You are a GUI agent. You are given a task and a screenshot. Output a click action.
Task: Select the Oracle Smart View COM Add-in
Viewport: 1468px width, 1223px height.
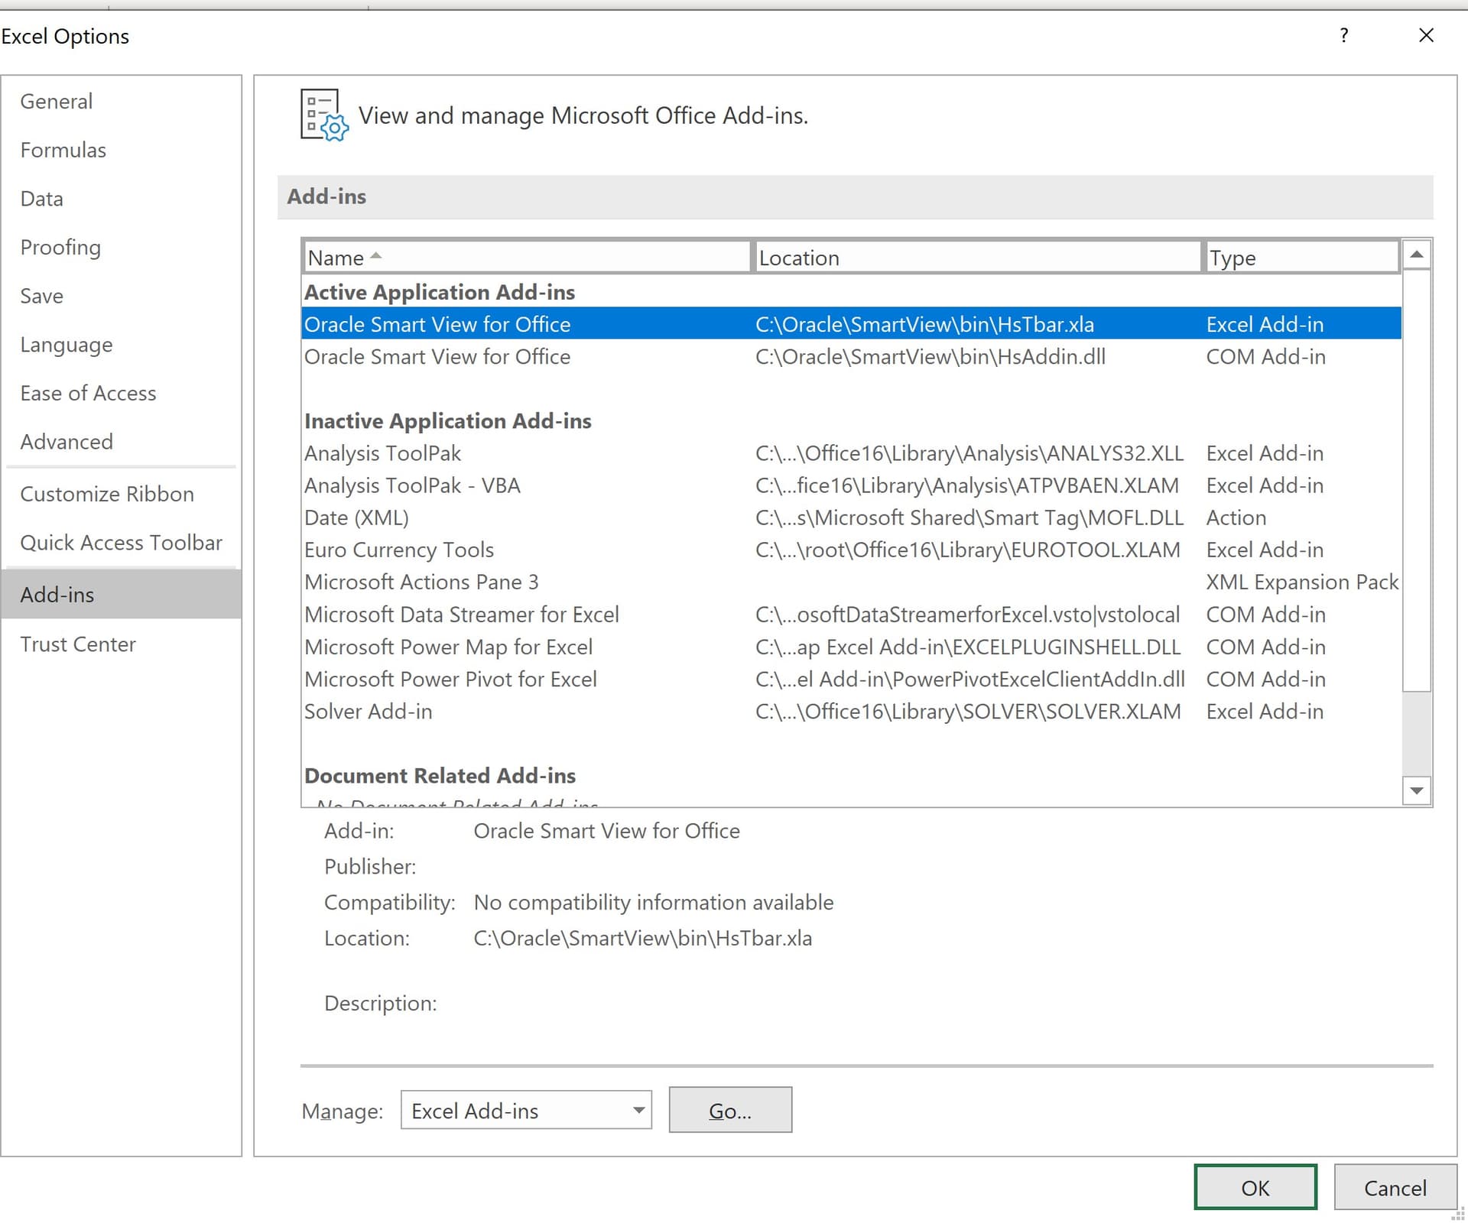click(437, 356)
